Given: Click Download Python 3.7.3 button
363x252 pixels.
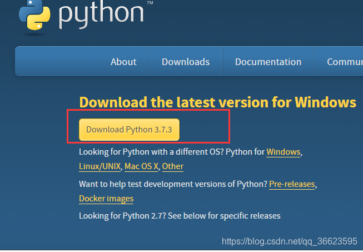Looking at the screenshot, I should pyautogui.click(x=129, y=130).
